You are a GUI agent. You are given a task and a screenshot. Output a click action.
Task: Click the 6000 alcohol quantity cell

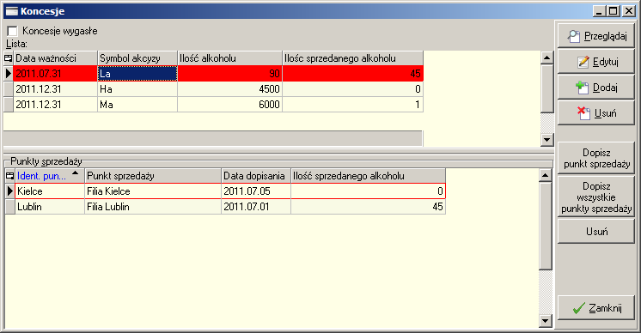[x=229, y=105]
